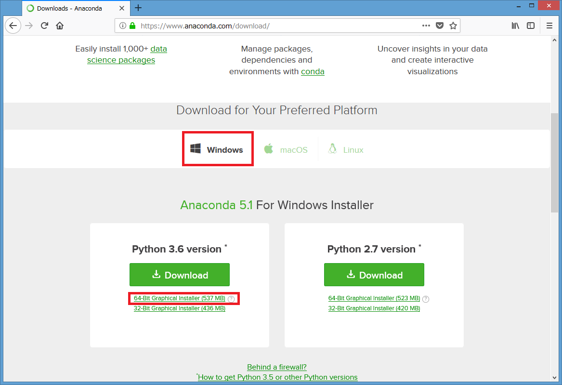Viewport: 562px width, 385px height.
Task: Switch to the macOS platform tab
Action: click(286, 149)
